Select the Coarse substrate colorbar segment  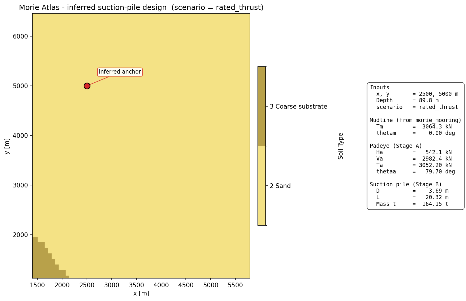(x=262, y=106)
